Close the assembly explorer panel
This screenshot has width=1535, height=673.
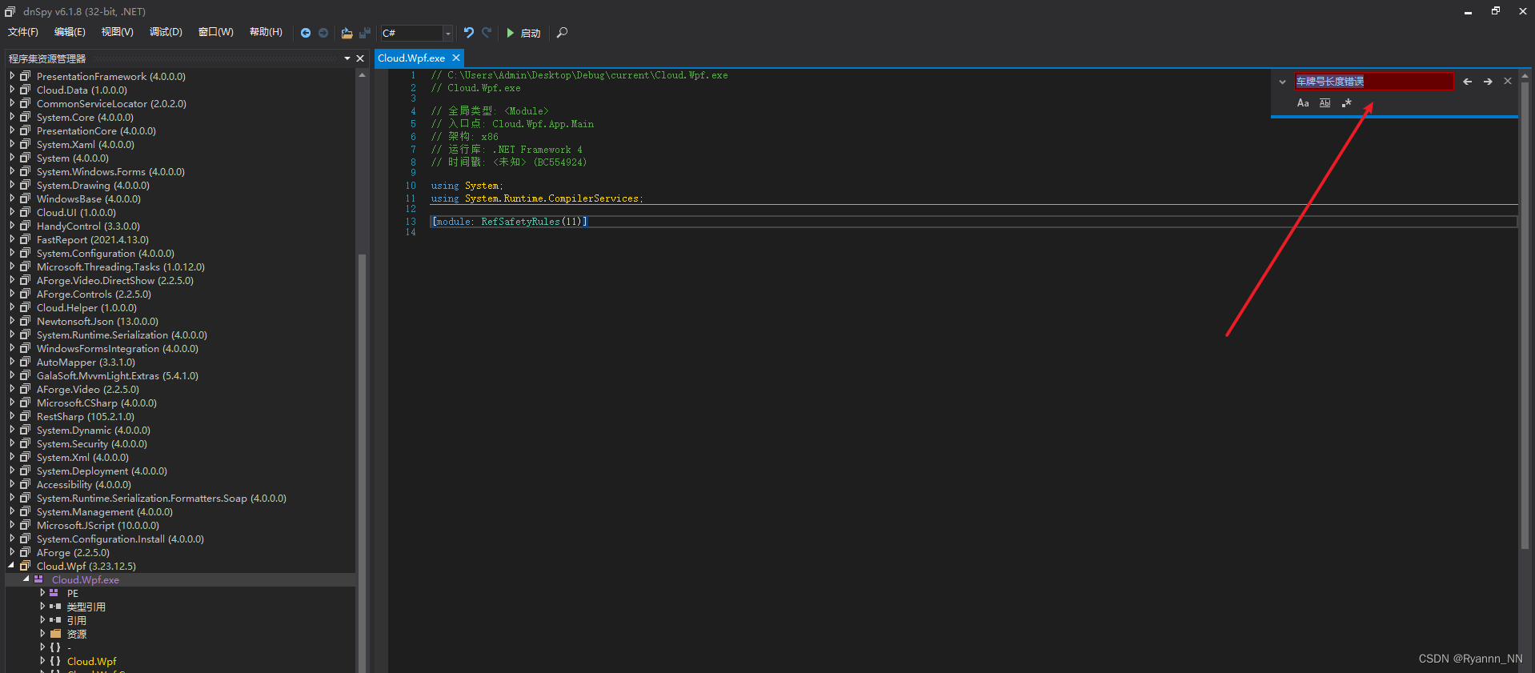(x=360, y=58)
